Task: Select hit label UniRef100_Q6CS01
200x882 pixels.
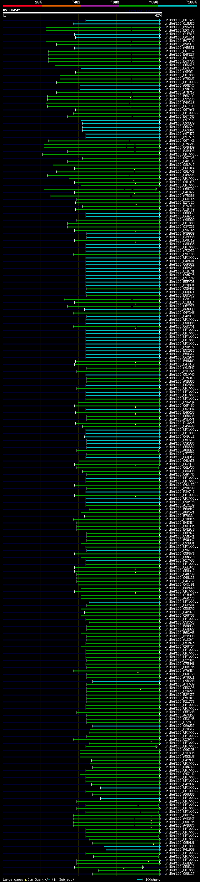Action: 179,327
